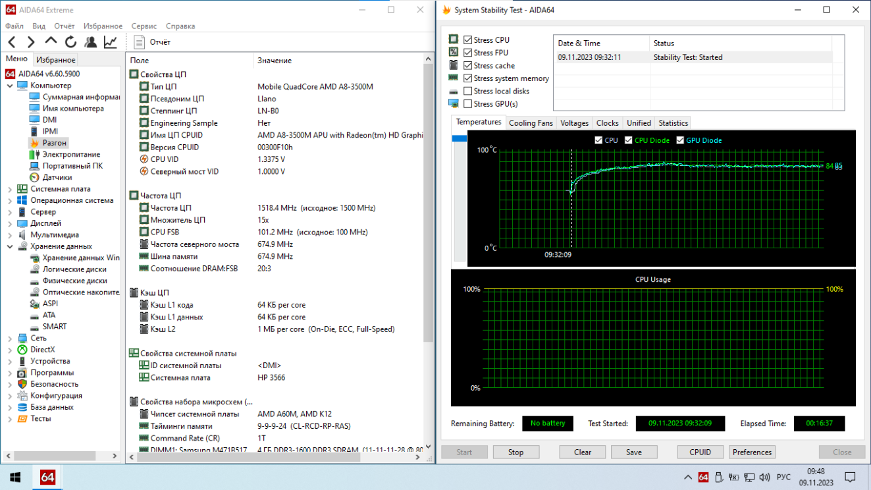Click the Clear button
871x490 pixels.
(x=583, y=452)
